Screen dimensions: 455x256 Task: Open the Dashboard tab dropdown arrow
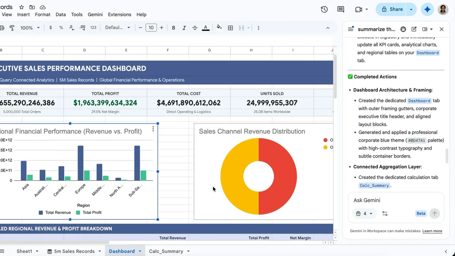(140, 251)
